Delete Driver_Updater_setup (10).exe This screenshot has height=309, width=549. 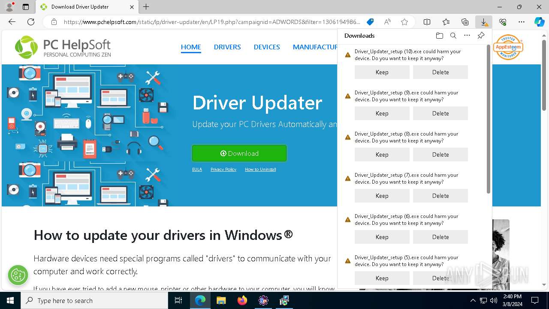coord(440,72)
